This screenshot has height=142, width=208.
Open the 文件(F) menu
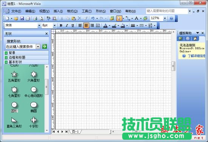pos(16,11)
